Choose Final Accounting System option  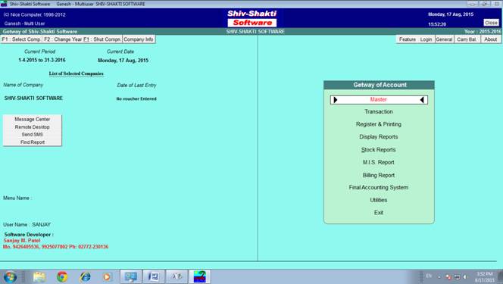click(379, 188)
